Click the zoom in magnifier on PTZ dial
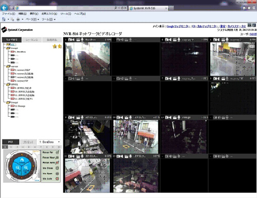257x198 pixels. pos(26,168)
